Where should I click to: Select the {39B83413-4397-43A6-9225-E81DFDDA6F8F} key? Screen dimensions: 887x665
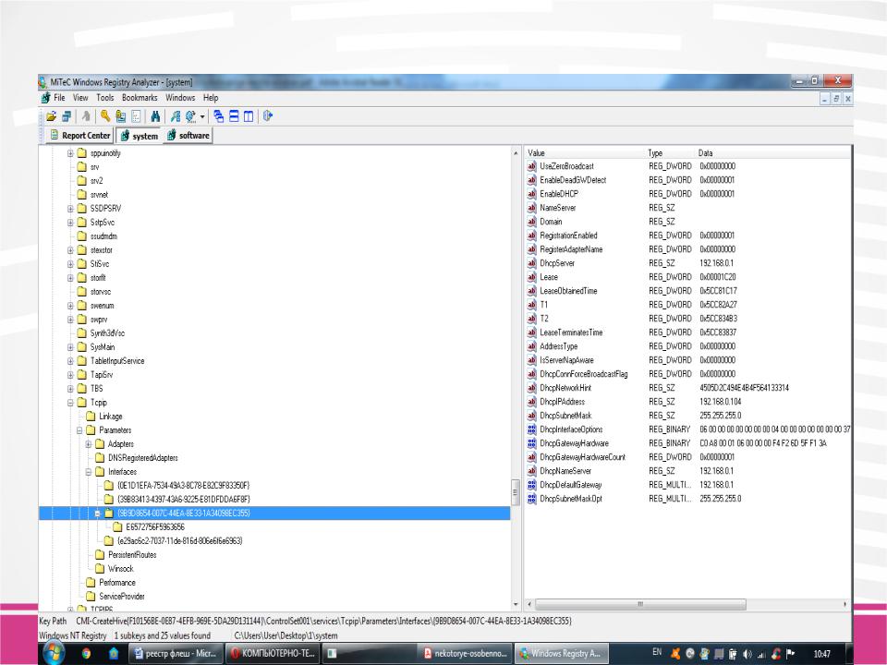183,500
